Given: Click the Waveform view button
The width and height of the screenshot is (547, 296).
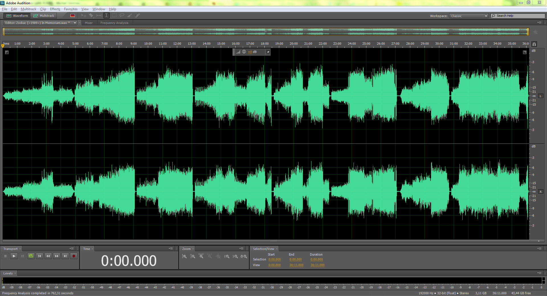Looking at the screenshot, I should [x=17, y=16].
